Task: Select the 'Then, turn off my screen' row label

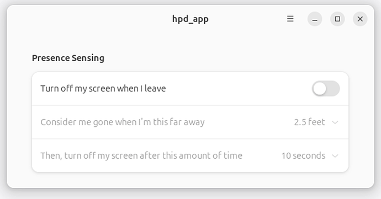Action: click(x=141, y=155)
